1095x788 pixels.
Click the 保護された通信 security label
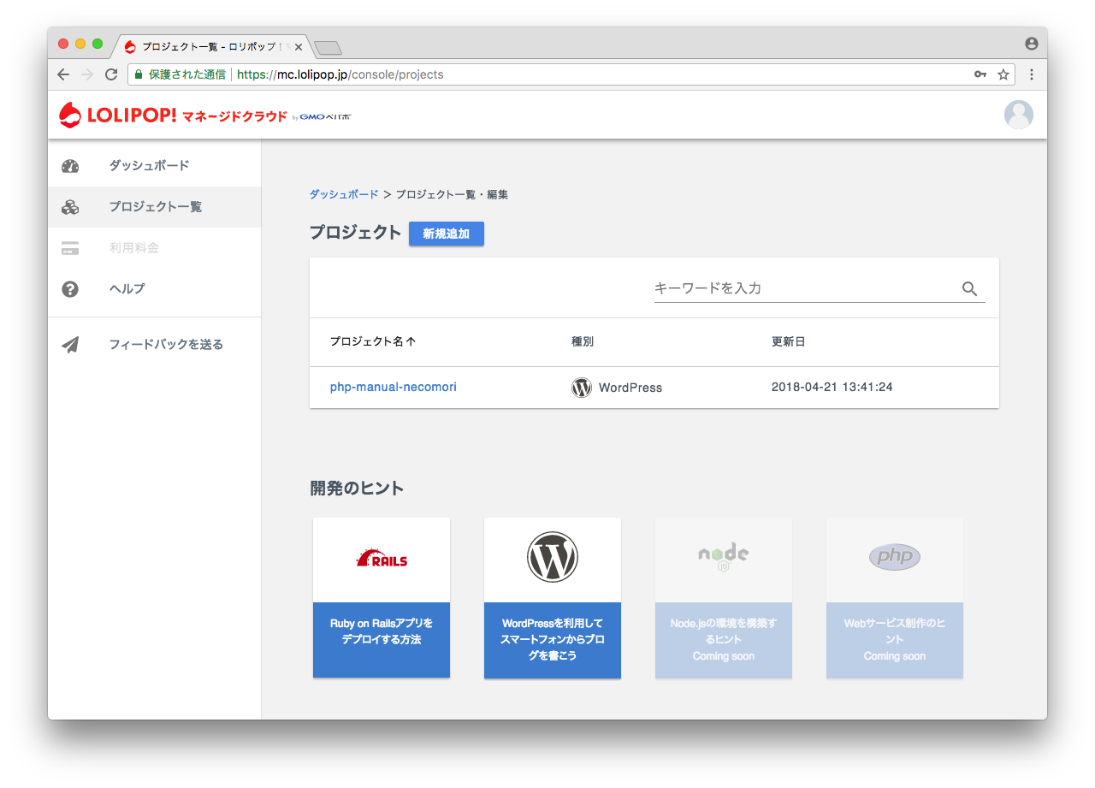click(x=187, y=74)
